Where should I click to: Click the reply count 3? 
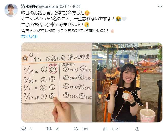[x=31, y=129]
